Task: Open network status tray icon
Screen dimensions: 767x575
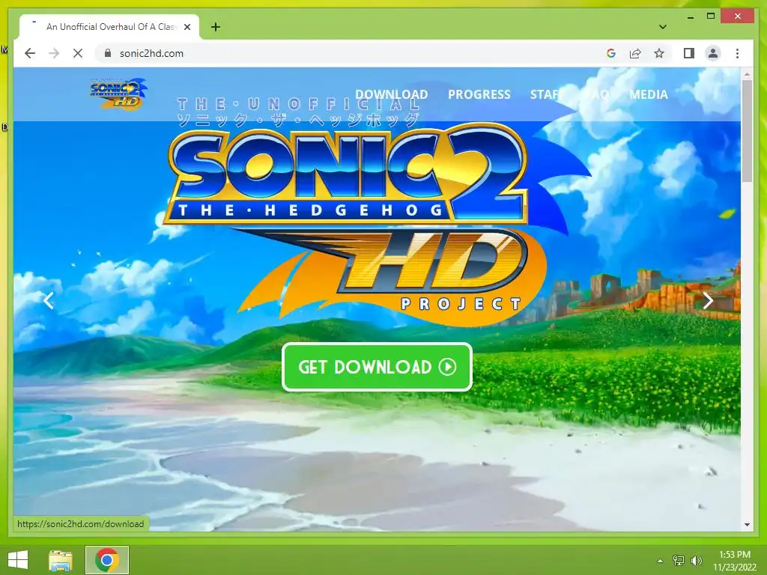Action: (x=678, y=560)
